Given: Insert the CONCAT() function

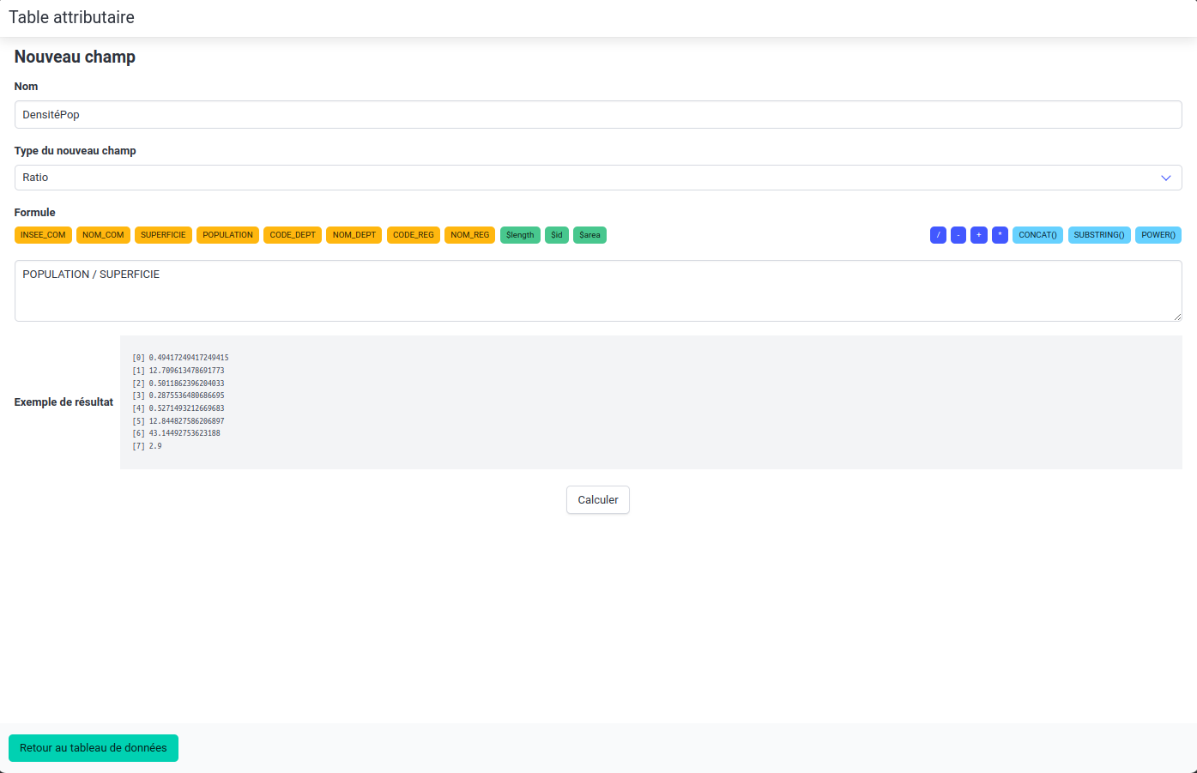Looking at the screenshot, I should coord(1037,235).
